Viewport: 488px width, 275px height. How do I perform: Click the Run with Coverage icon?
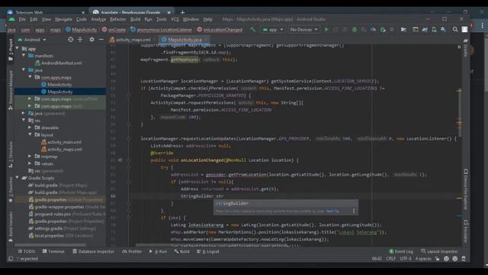click(364, 30)
